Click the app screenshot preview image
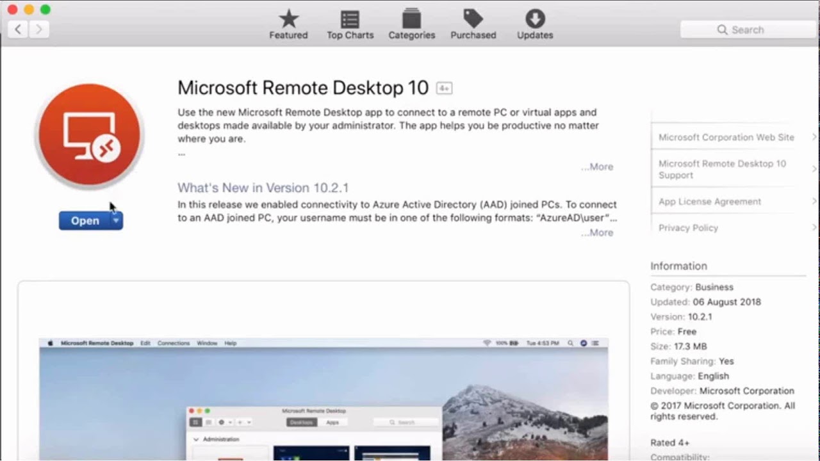 point(324,399)
